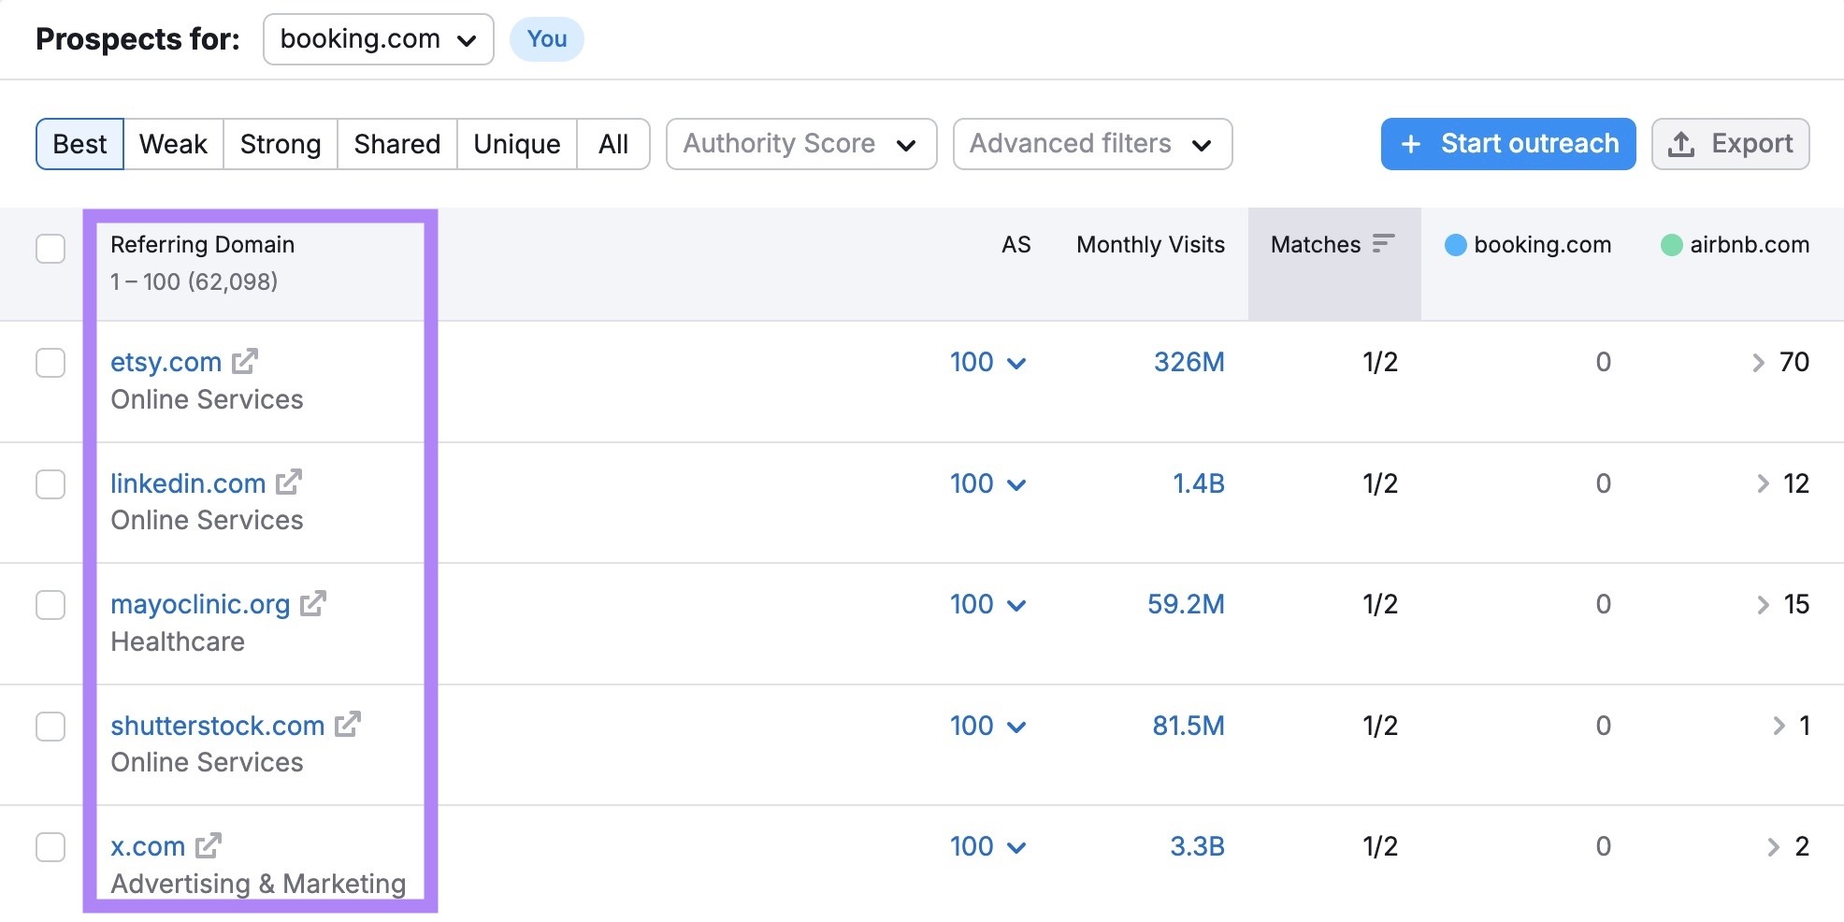1844x922 pixels.
Task: Click the sort icon on the Matches column
Action: click(x=1382, y=244)
